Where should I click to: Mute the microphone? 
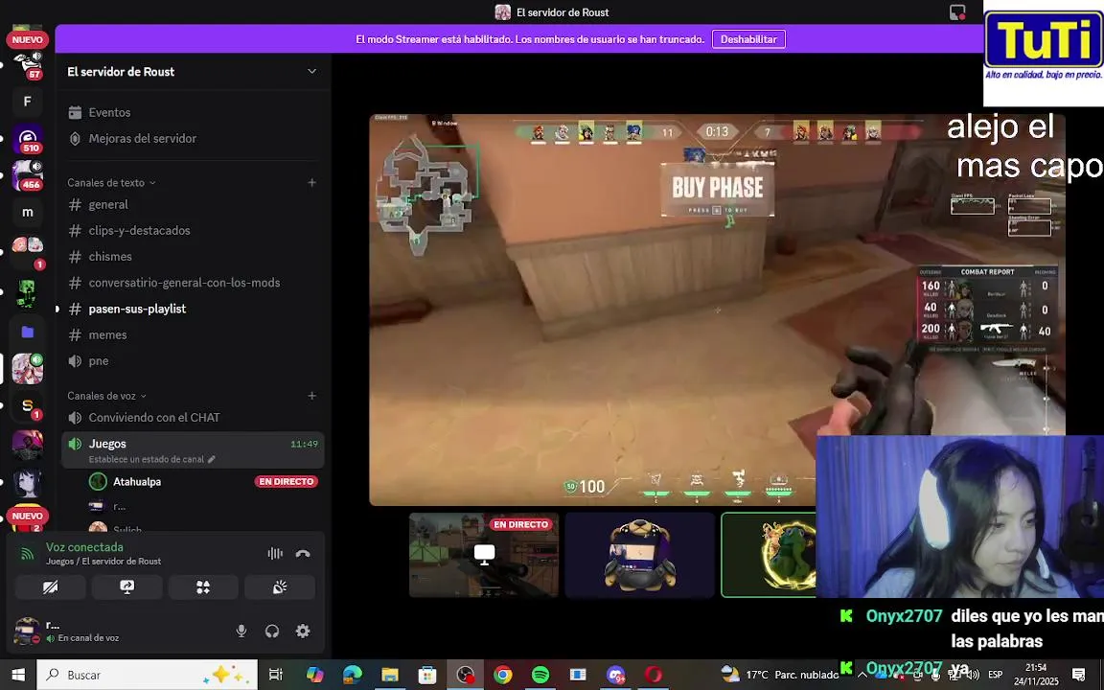point(241,631)
